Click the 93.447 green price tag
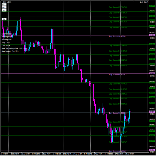 coord(152,141)
